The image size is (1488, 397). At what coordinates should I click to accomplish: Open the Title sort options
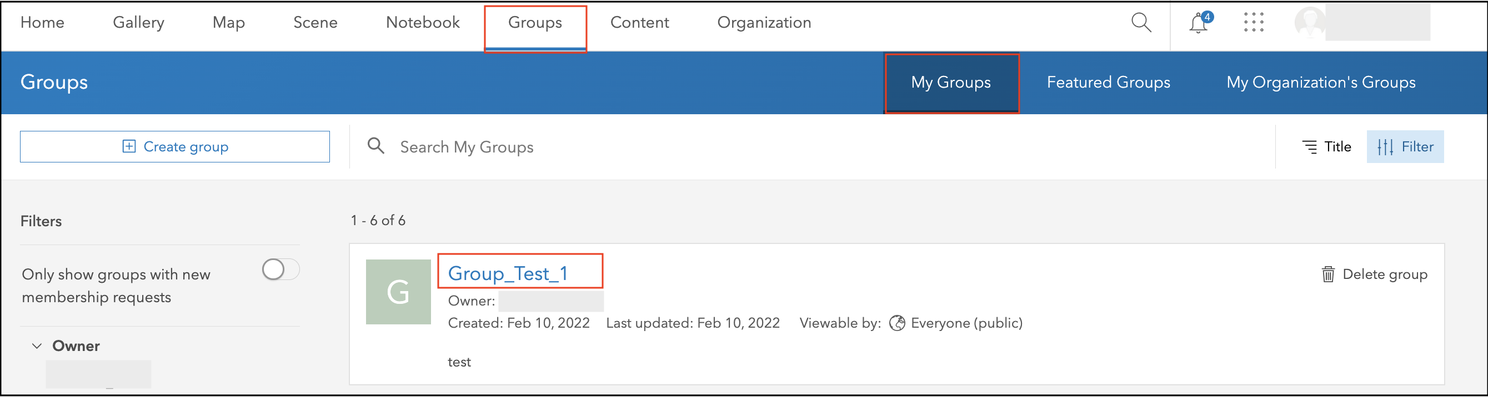click(1327, 147)
